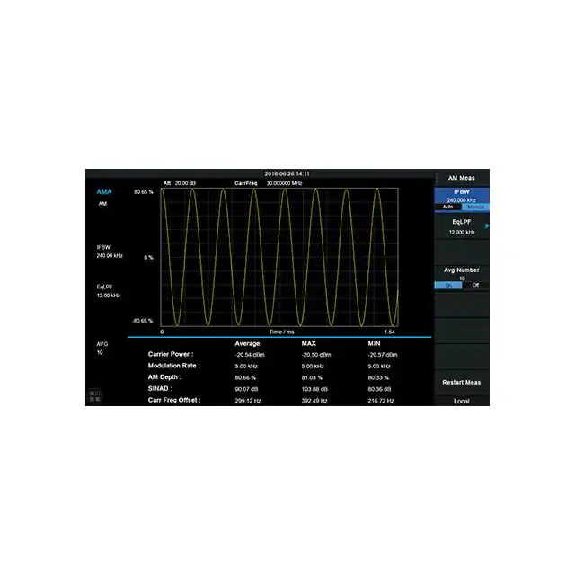Click the Local softkey

click(x=461, y=401)
